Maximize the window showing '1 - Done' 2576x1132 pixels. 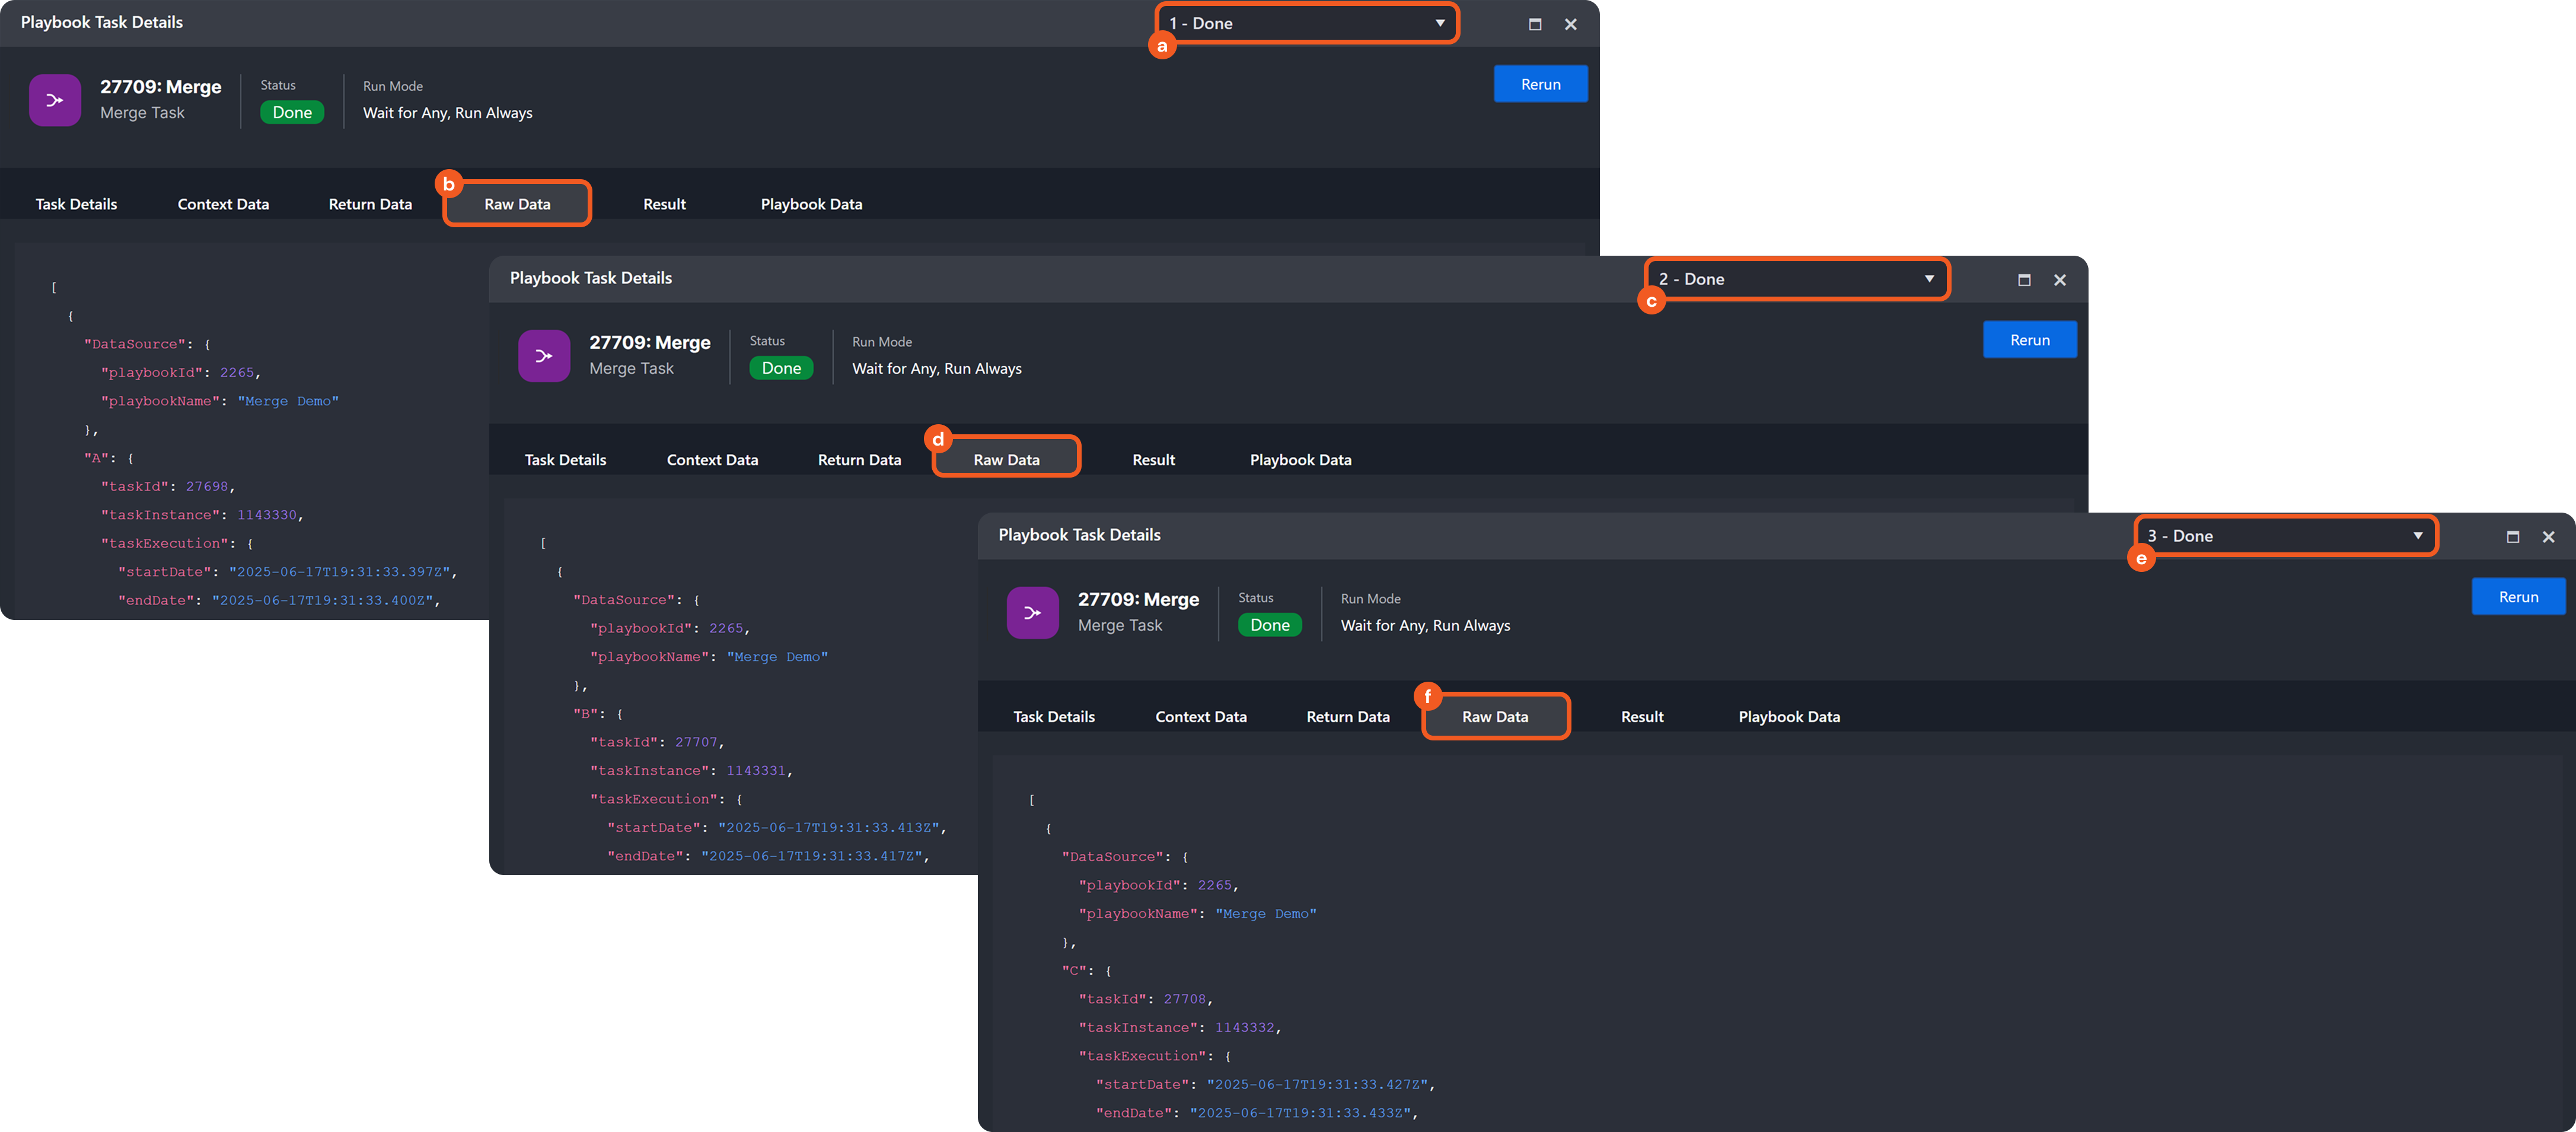click(x=1535, y=24)
